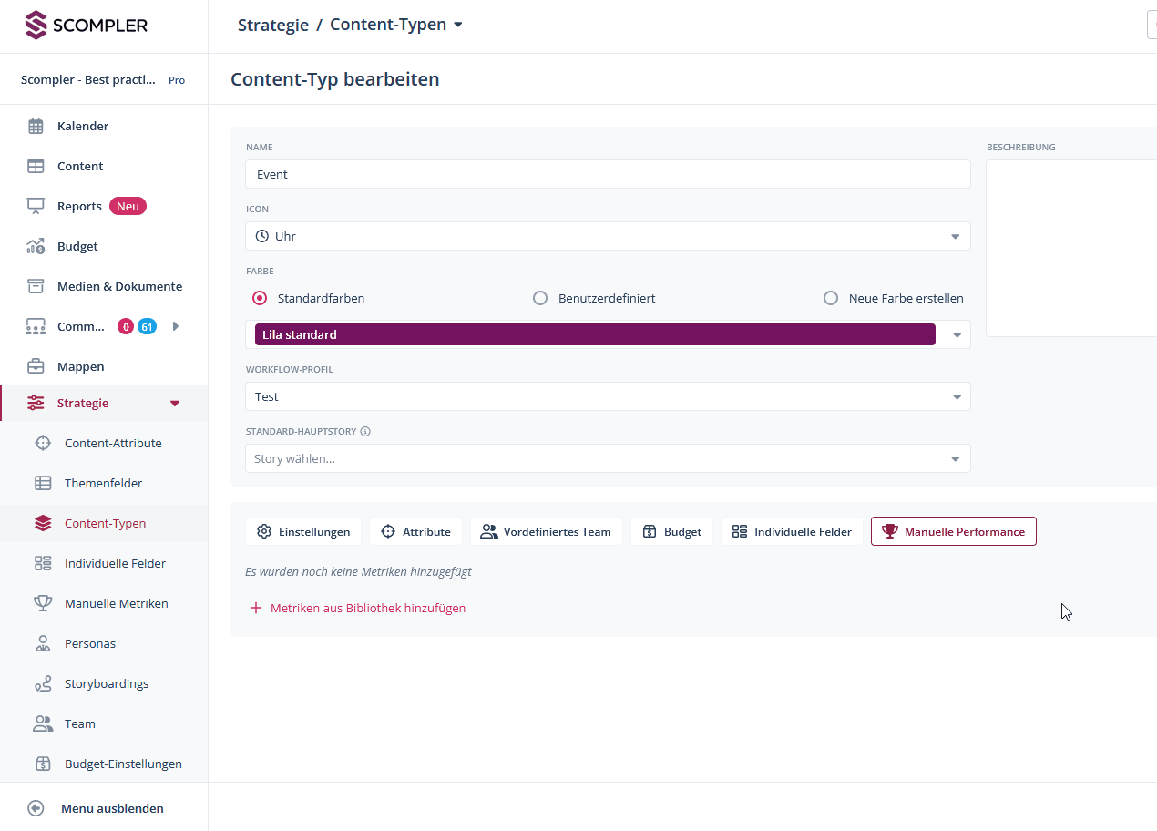Click the Lila standard color swatch
The height and width of the screenshot is (831, 1157).
tap(595, 334)
